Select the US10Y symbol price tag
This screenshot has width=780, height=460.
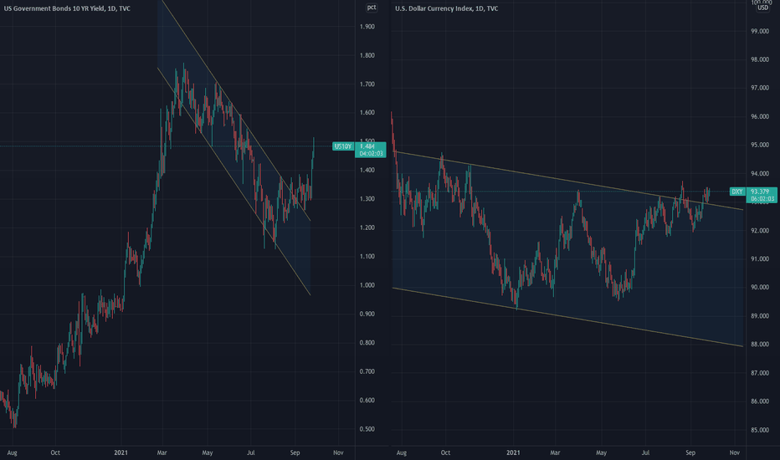click(343, 146)
